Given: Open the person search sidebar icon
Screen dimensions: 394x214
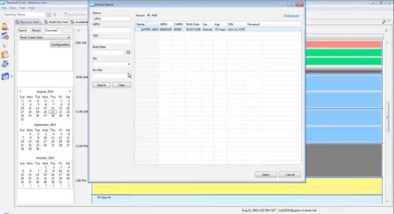Looking at the screenshot, I should click(5, 27).
